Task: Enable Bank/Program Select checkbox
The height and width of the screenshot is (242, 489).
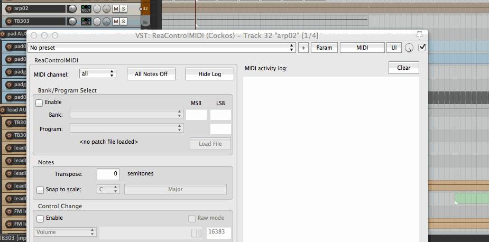Action: (39, 103)
